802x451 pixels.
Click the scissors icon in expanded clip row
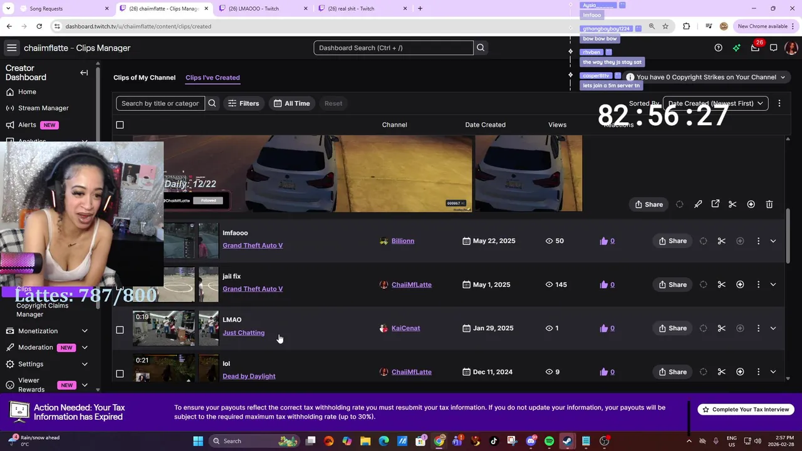coord(732,204)
